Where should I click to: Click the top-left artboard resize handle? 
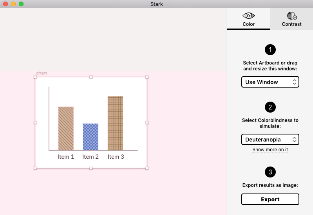[35, 77]
